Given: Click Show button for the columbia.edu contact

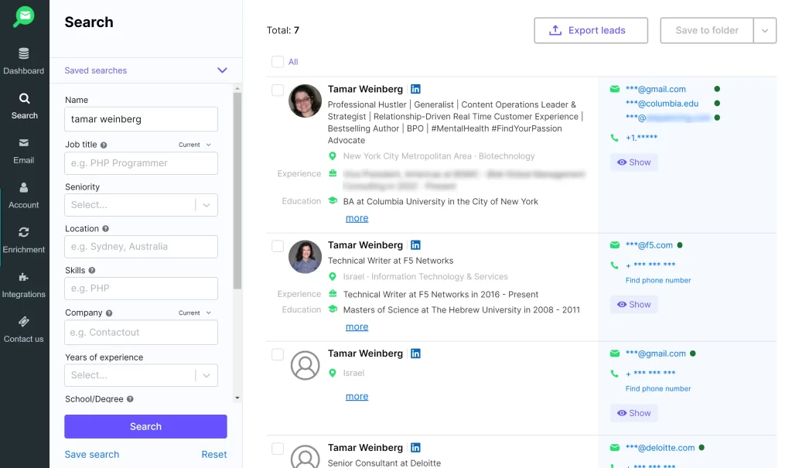Looking at the screenshot, I should 634,162.
